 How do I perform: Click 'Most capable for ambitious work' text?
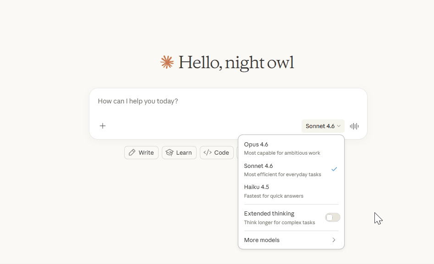click(282, 153)
